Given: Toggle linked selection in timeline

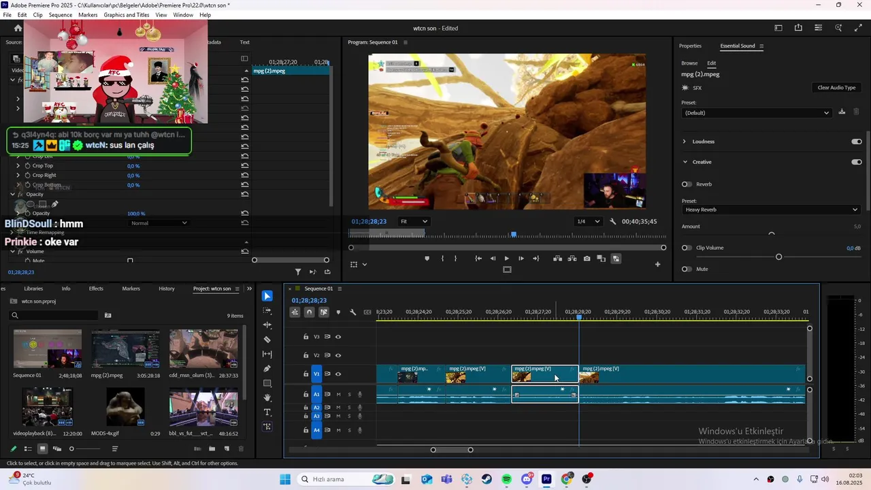Looking at the screenshot, I should click(x=323, y=312).
